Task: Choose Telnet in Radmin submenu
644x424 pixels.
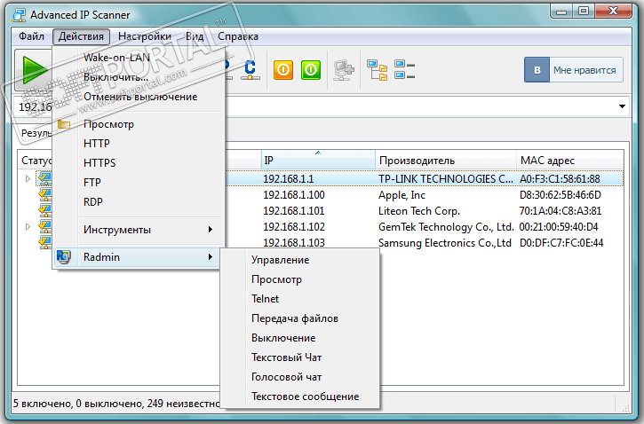Action: tap(300, 299)
